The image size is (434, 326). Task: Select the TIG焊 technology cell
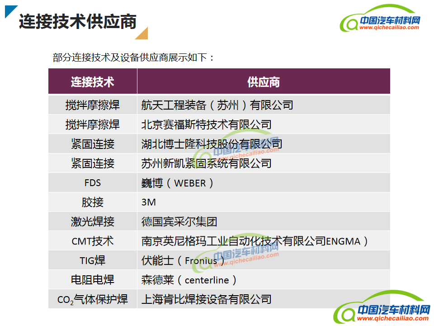93,261
